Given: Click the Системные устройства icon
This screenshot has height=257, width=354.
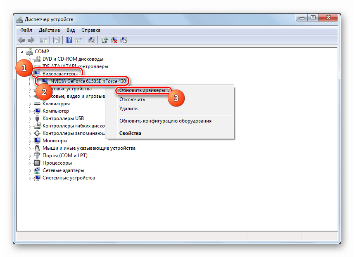Looking at the screenshot, I should tap(37, 178).
